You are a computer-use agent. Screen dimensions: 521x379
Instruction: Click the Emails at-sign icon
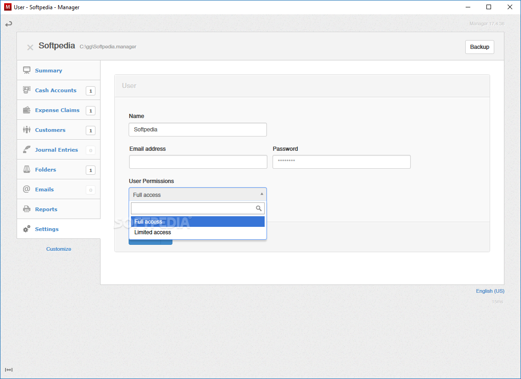tap(27, 189)
